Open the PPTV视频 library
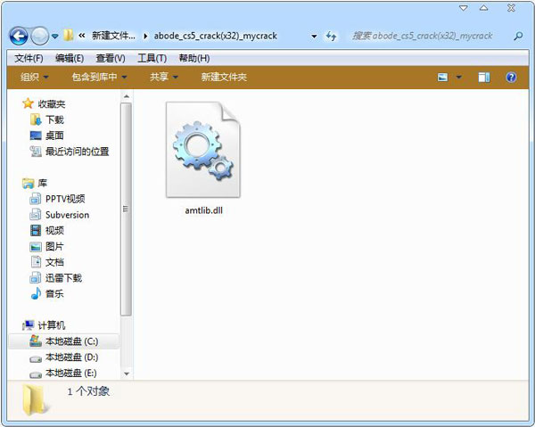Image resolution: width=535 pixels, height=427 pixels. 65,199
